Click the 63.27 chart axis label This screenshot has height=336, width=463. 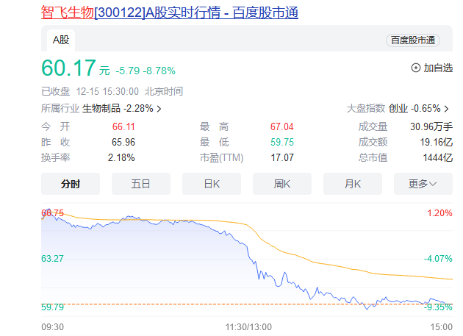pyautogui.click(x=52, y=259)
